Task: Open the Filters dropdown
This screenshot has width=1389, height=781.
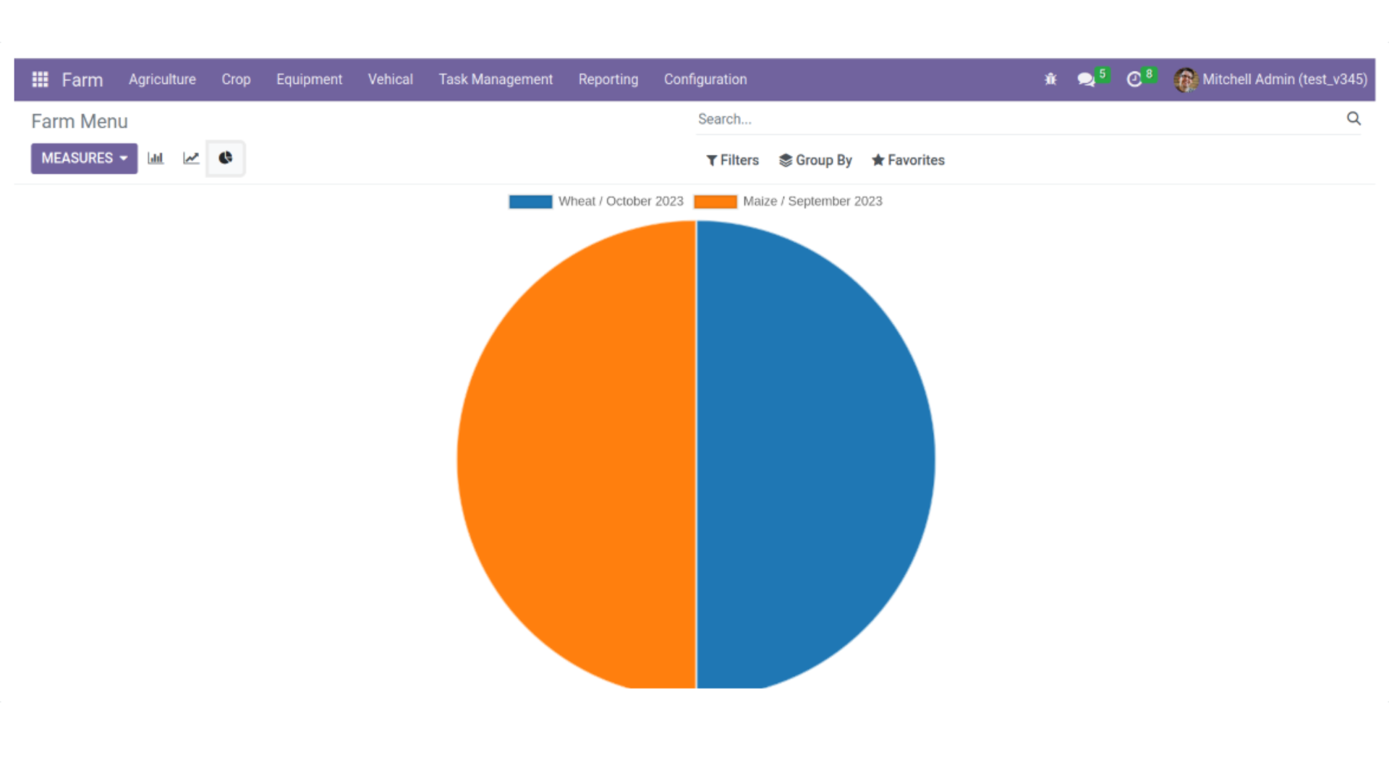Action: 732,161
